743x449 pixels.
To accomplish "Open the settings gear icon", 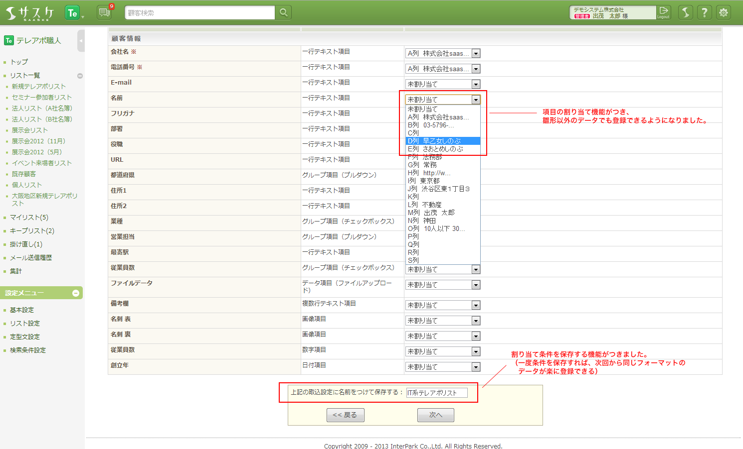I will point(723,12).
